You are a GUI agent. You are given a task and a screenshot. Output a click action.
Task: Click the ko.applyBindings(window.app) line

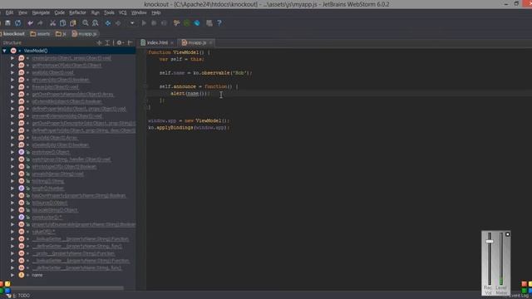click(x=189, y=127)
